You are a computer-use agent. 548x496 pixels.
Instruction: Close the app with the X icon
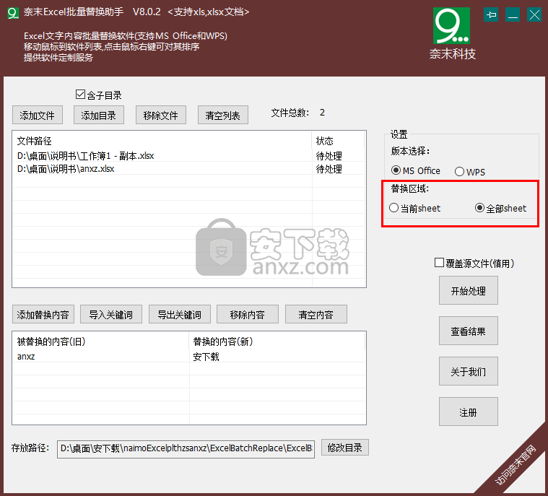point(534,14)
